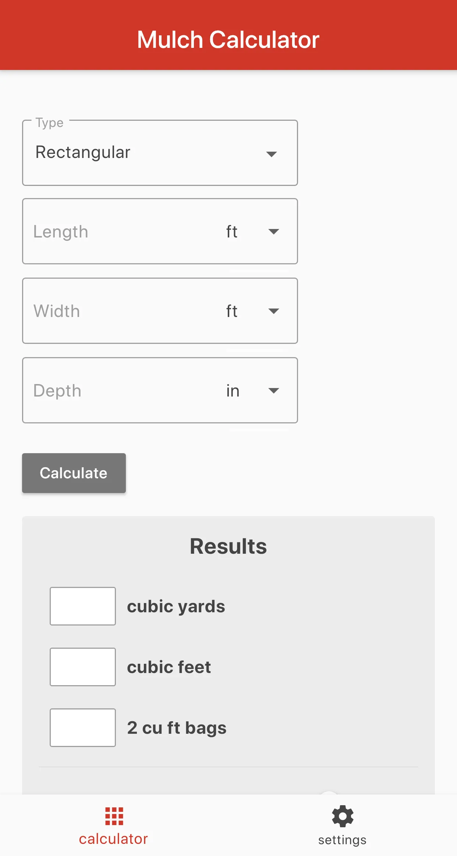This screenshot has height=856, width=457.
Task: Open settings via the gear icon
Action: click(343, 816)
